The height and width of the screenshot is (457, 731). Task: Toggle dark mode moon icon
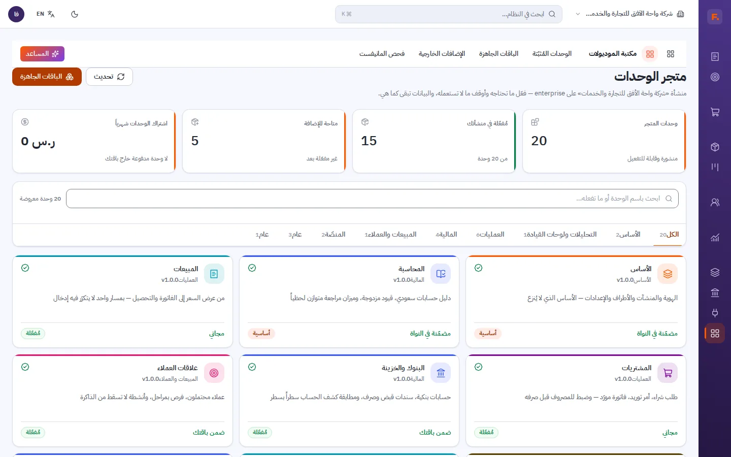click(x=75, y=14)
